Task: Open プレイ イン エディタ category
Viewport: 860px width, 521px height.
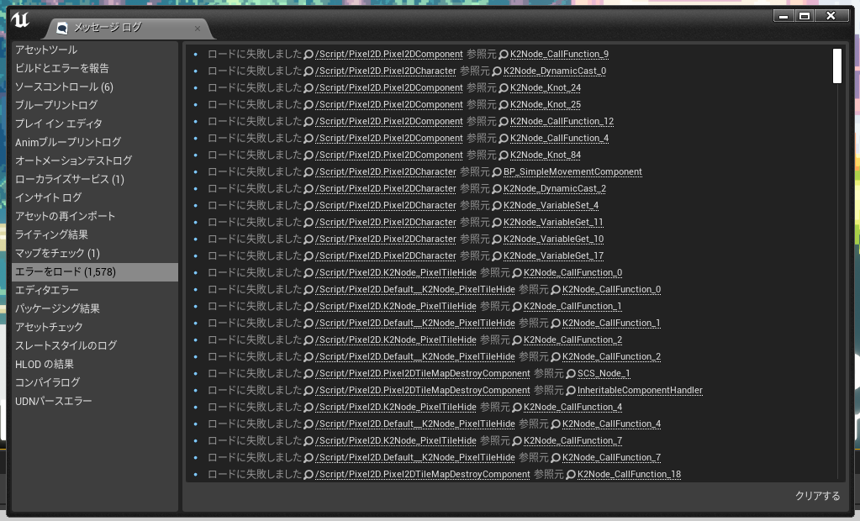Action: click(95, 124)
